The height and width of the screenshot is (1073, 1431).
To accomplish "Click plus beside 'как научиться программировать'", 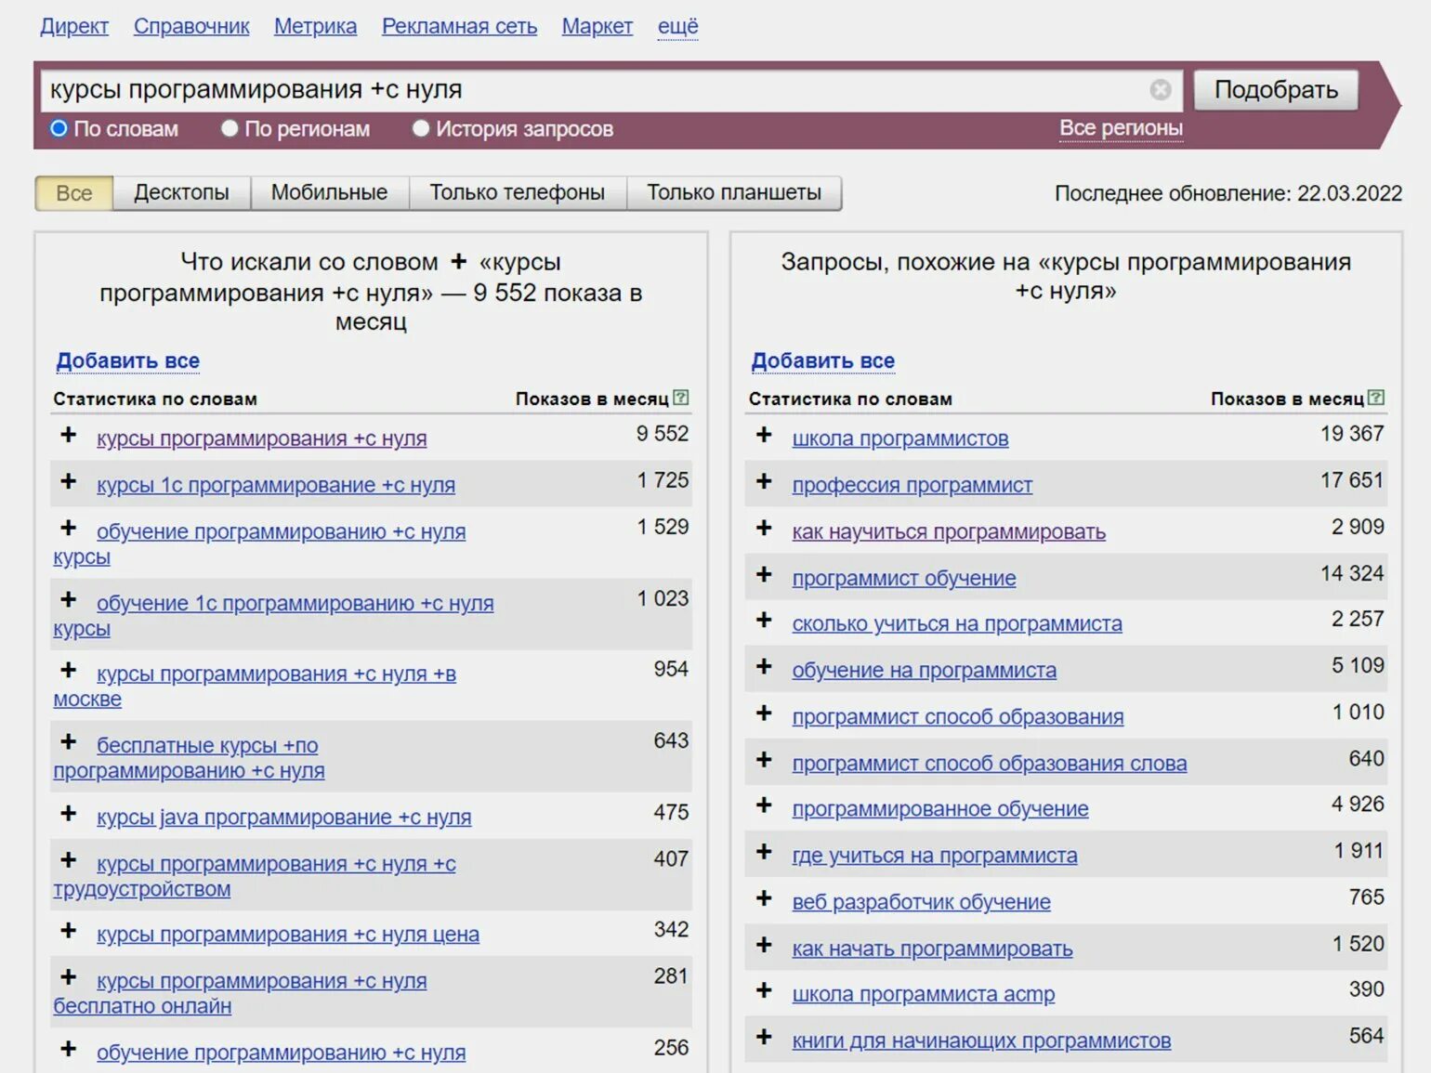I will tap(764, 528).
